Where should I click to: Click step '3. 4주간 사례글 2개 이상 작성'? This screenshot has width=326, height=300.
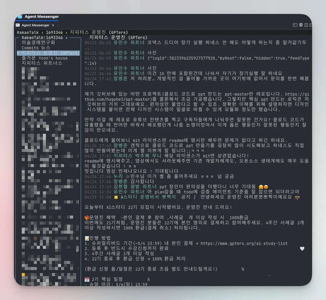point(119,254)
